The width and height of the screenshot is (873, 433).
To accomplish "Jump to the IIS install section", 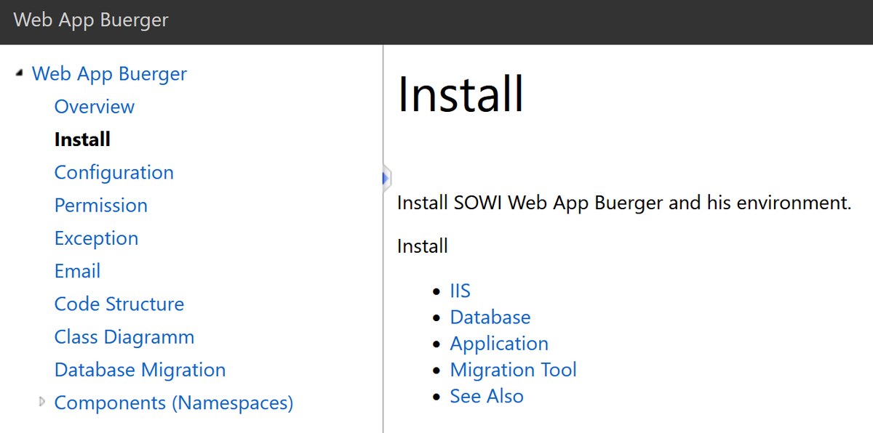I will coord(460,291).
